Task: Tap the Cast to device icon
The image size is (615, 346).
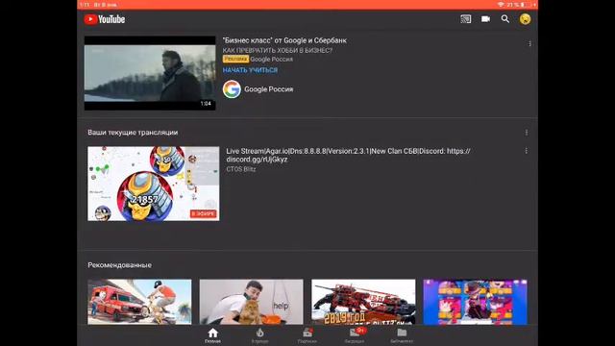Action: 465,19
